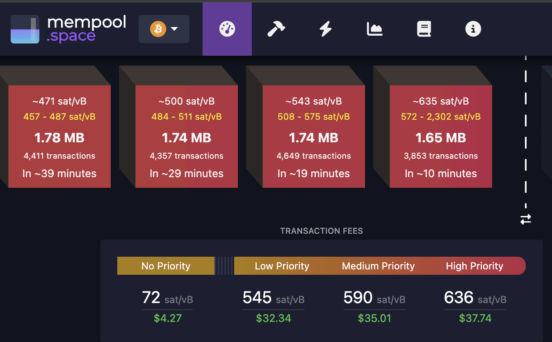Click the $32.34 fee estimate

pos(274,318)
